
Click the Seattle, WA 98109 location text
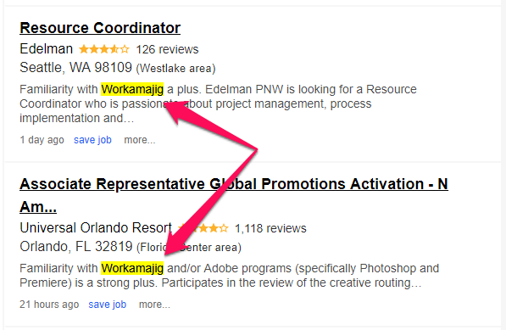tap(75, 68)
